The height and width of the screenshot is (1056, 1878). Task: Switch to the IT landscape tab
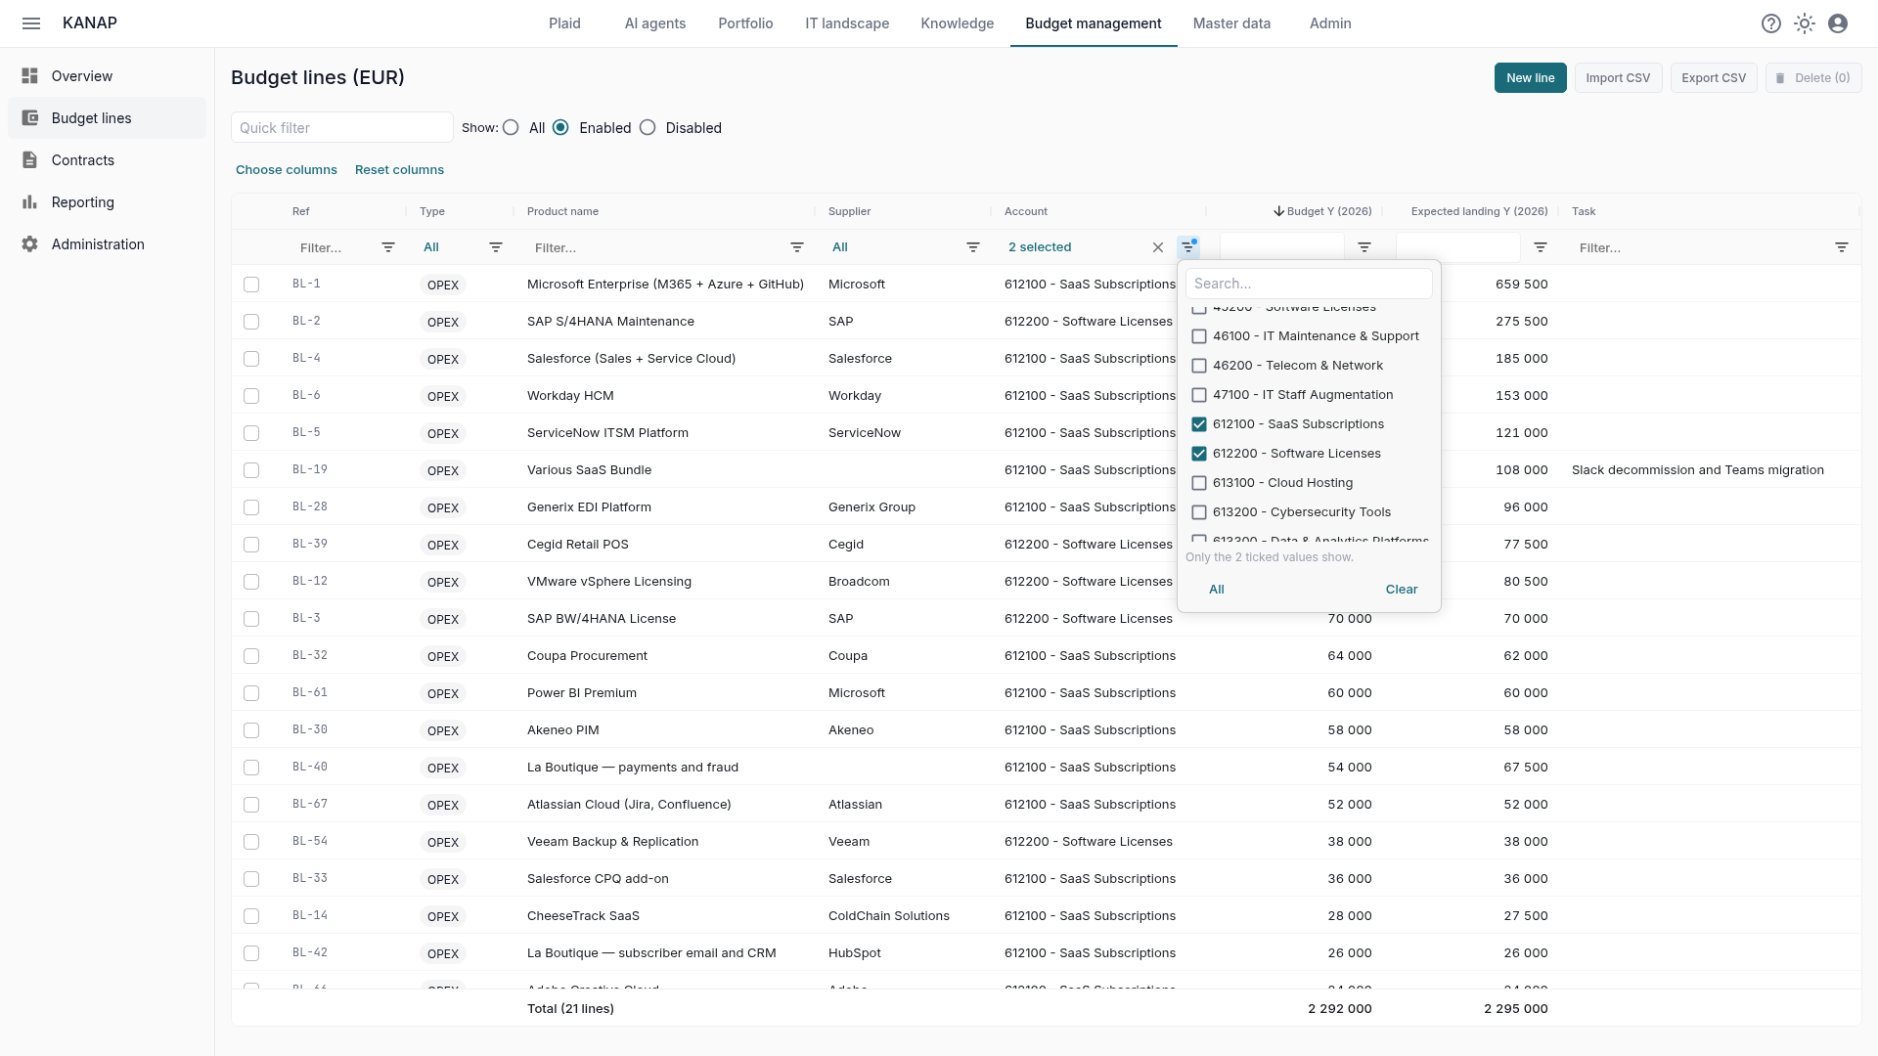click(847, 23)
